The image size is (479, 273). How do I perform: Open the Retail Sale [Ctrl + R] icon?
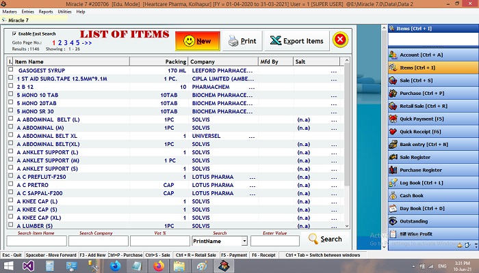point(393,106)
